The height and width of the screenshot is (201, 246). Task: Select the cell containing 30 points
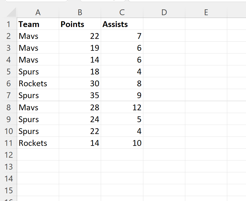80,84
